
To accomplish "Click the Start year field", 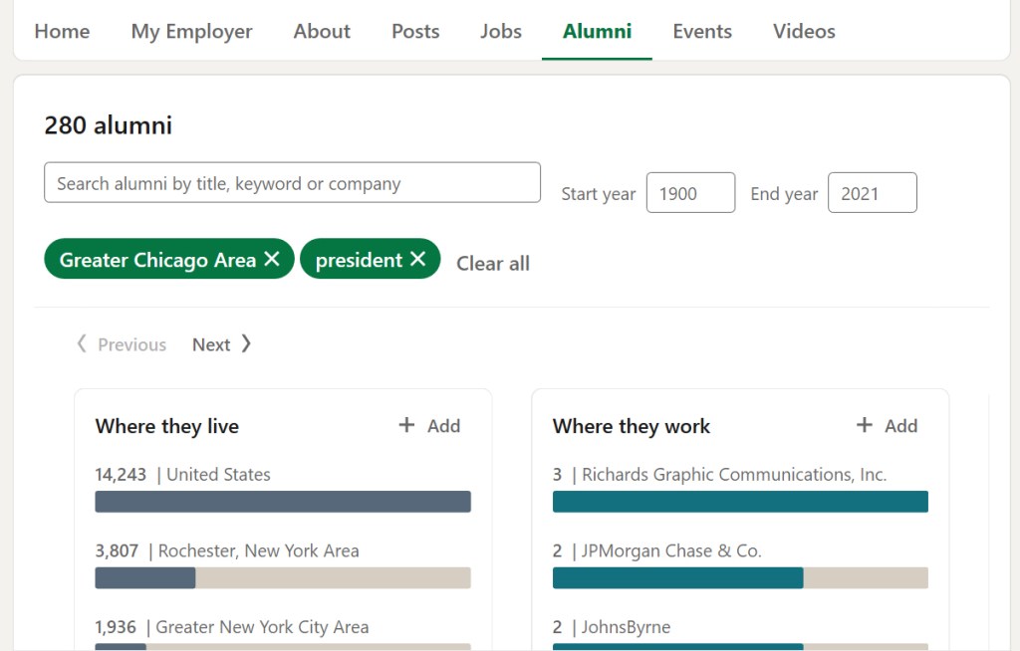I will click(x=690, y=193).
